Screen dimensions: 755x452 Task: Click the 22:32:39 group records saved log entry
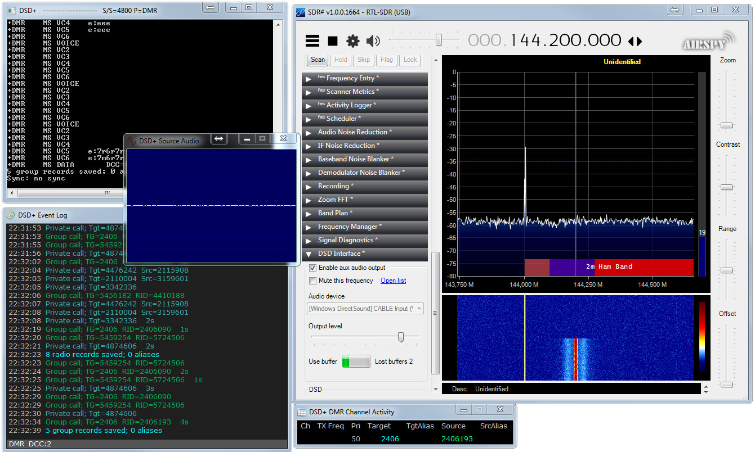[x=85, y=431]
